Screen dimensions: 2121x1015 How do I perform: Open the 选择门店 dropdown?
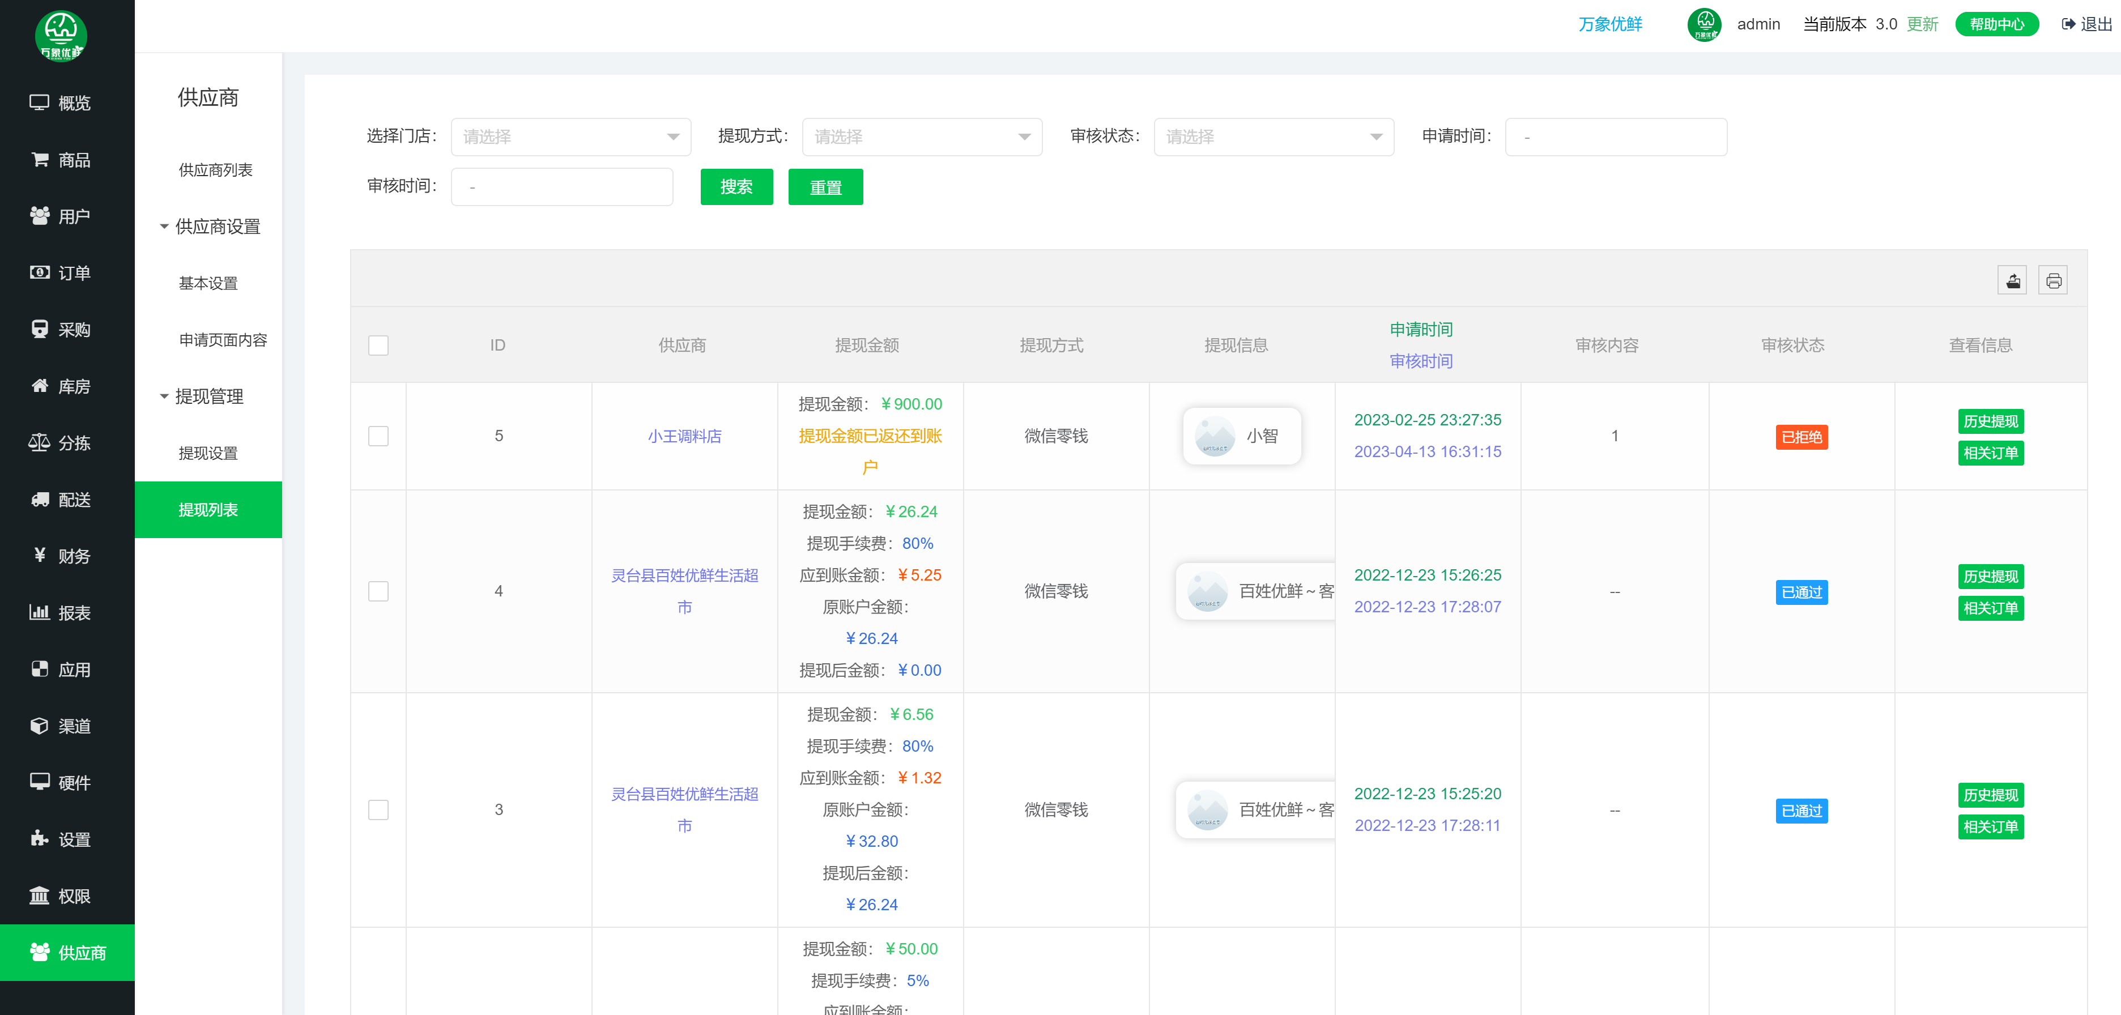click(570, 137)
